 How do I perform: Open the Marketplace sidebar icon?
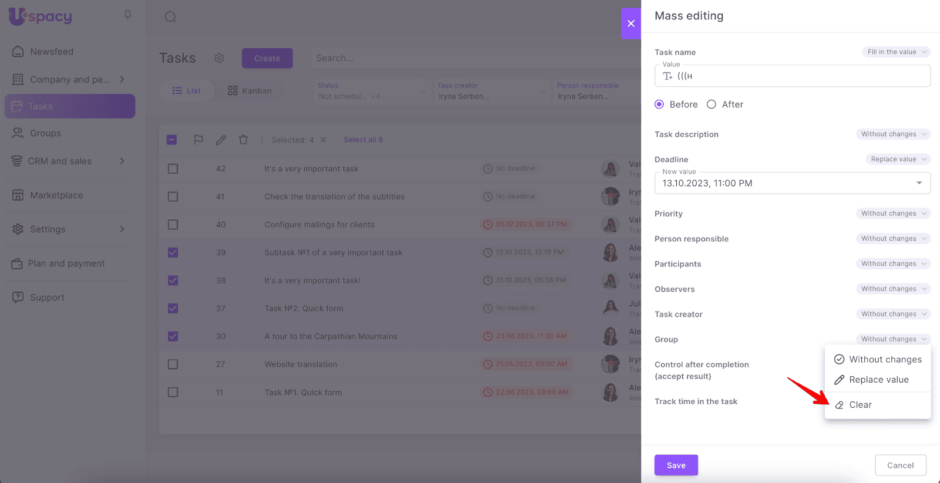coord(18,195)
